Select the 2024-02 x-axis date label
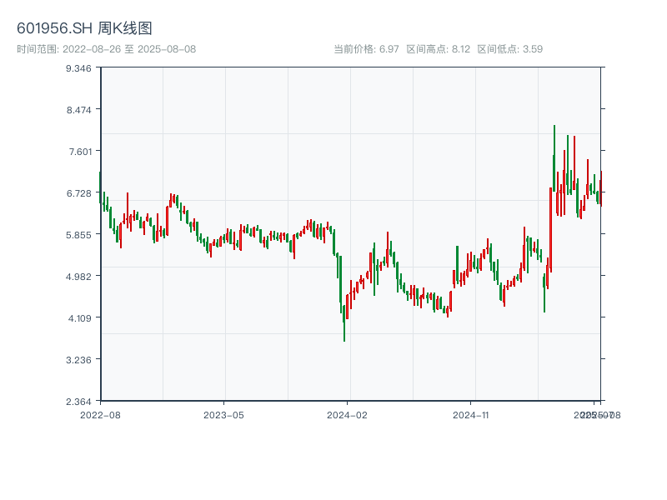The image size is (667, 500). click(348, 414)
